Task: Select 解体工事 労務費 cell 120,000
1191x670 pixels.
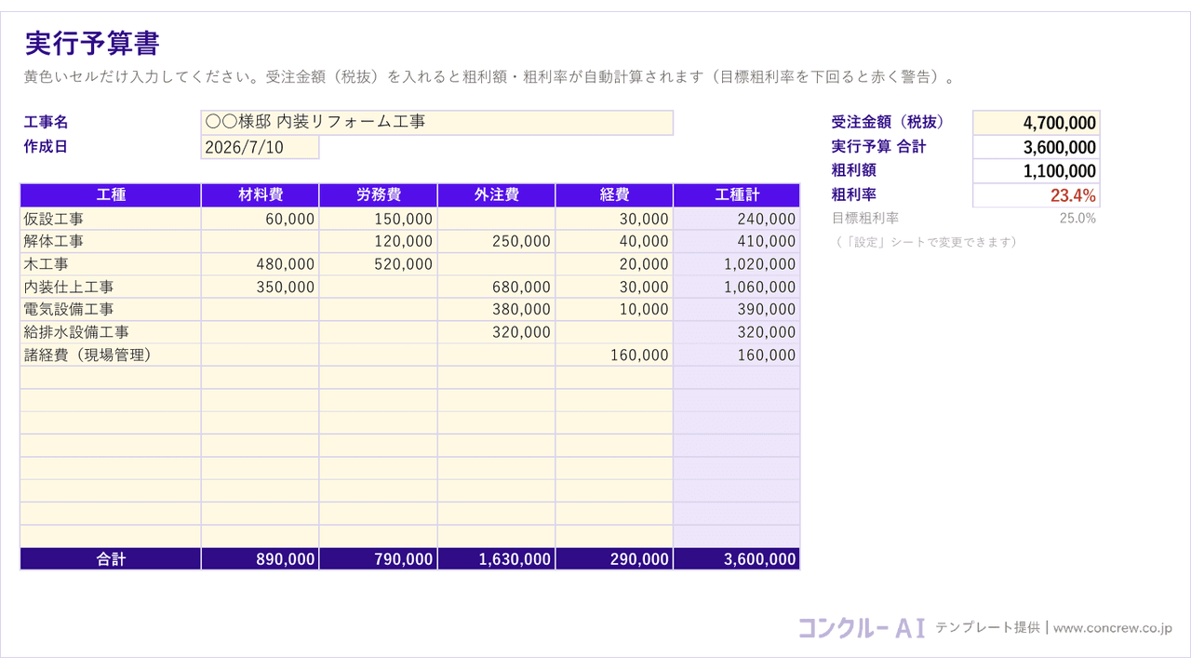Action: pos(379,241)
